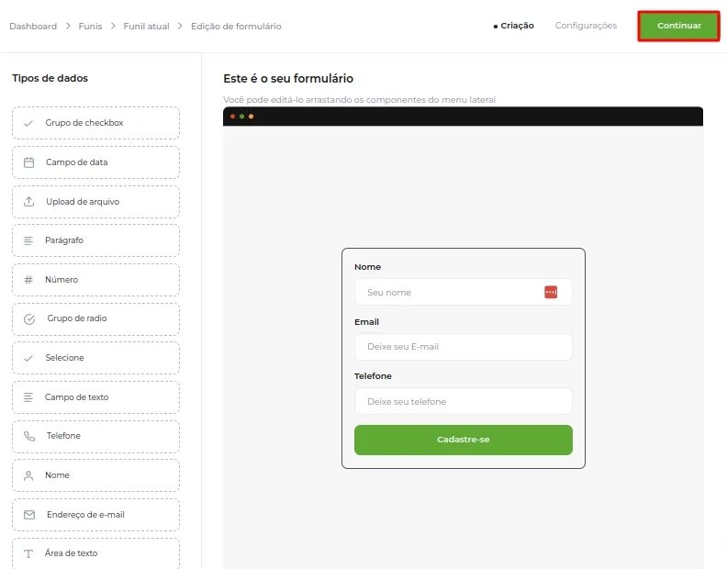The width and height of the screenshot is (727, 569).
Task: Click the envelope icon for Endereço de e-mail
Action: 29,515
